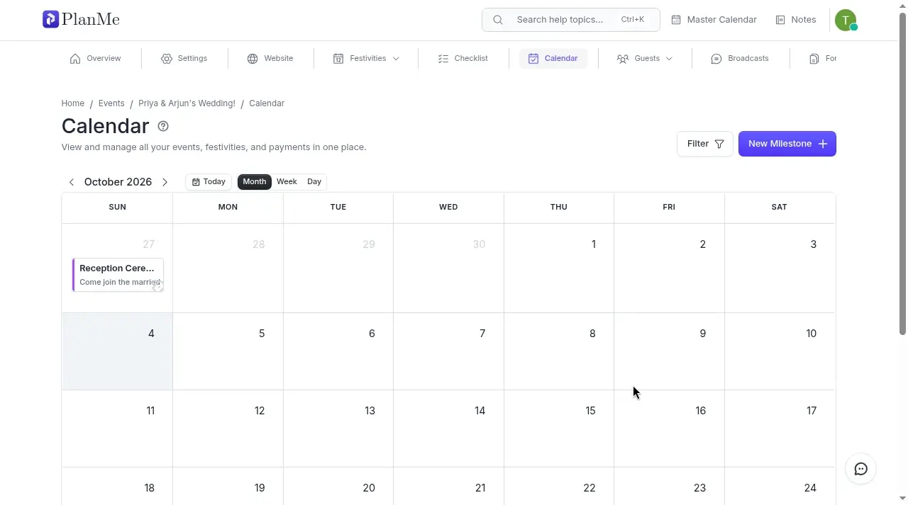This screenshot has height=505, width=908.
Task: Click the Settings gear icon
Action: click(167, 59)
